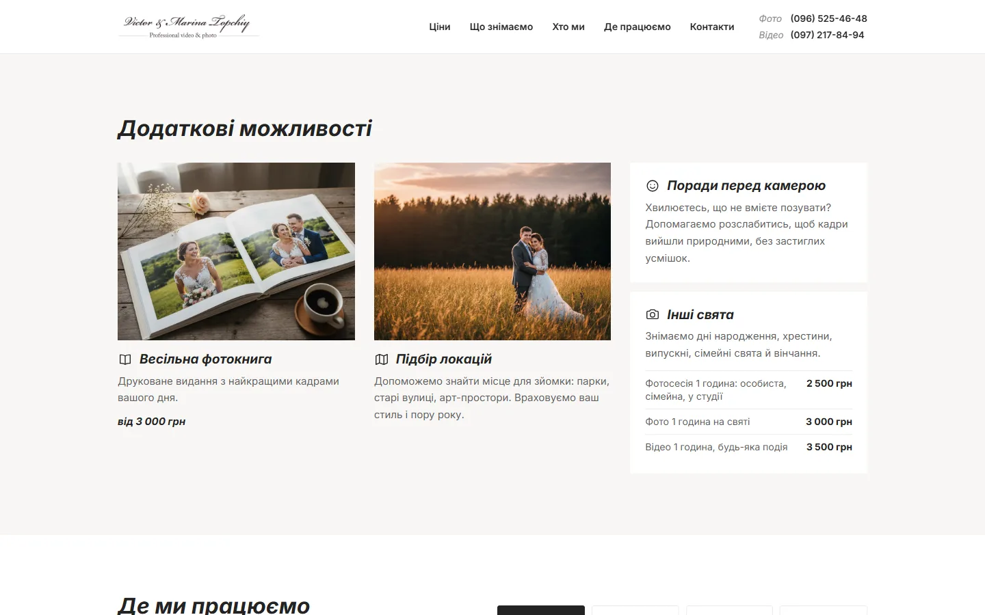
Task: Click the camera icon beside Інші свята
Action: click(x=653, y=314)
